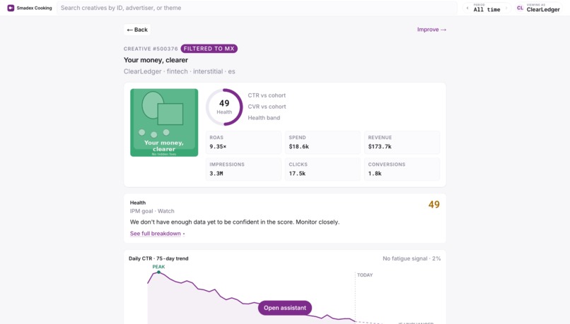Focus the search creatives input field

point(257,8)
